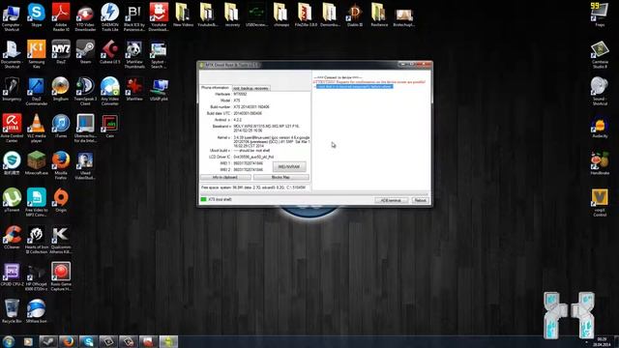This screenshot has width=619, height=348.
Task: Open the Diablo III desktop icon
Action: [x=355, y=15]
